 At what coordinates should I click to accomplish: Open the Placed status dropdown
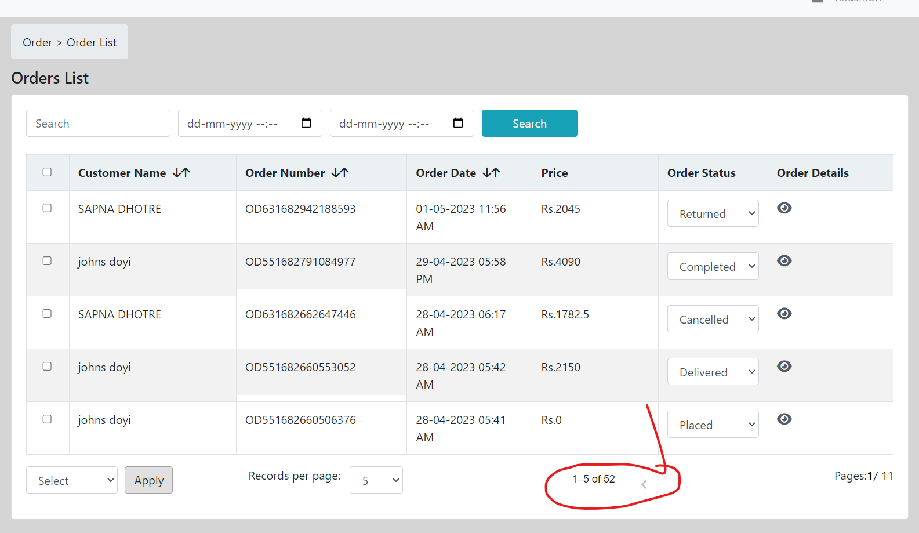(713, 425)
